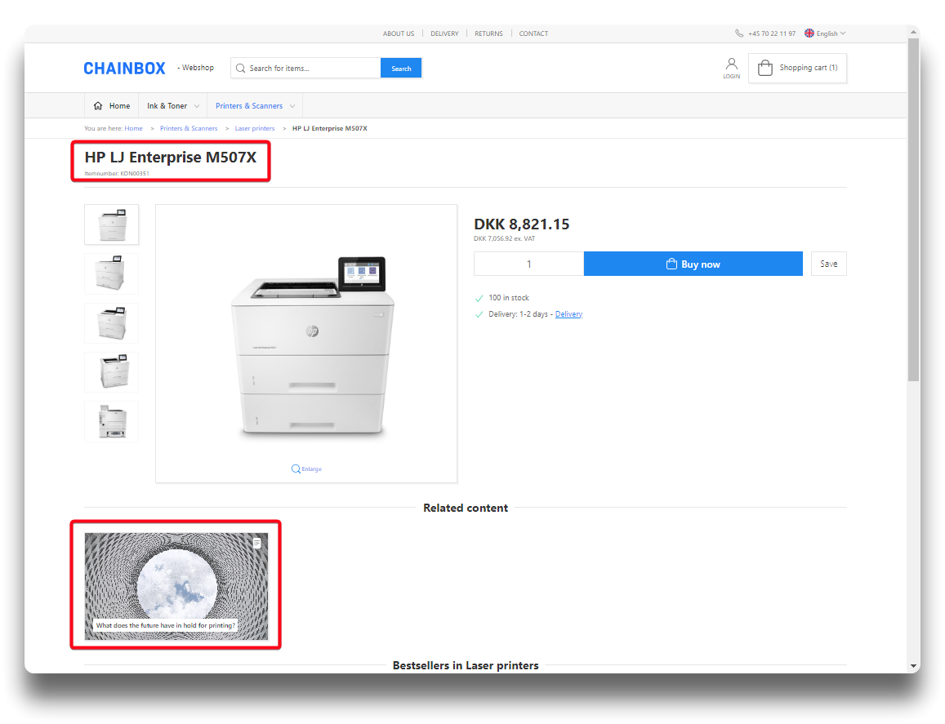Click the Related content heading
This screenshot has height=724, width=945.
click(466, 509)
